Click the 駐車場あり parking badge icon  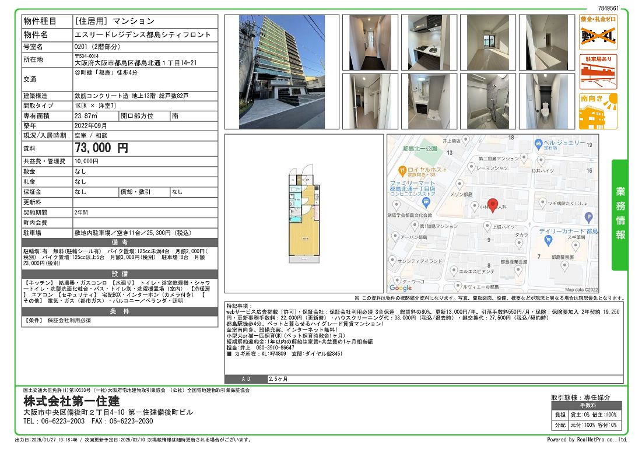click(x=598, y=72)
